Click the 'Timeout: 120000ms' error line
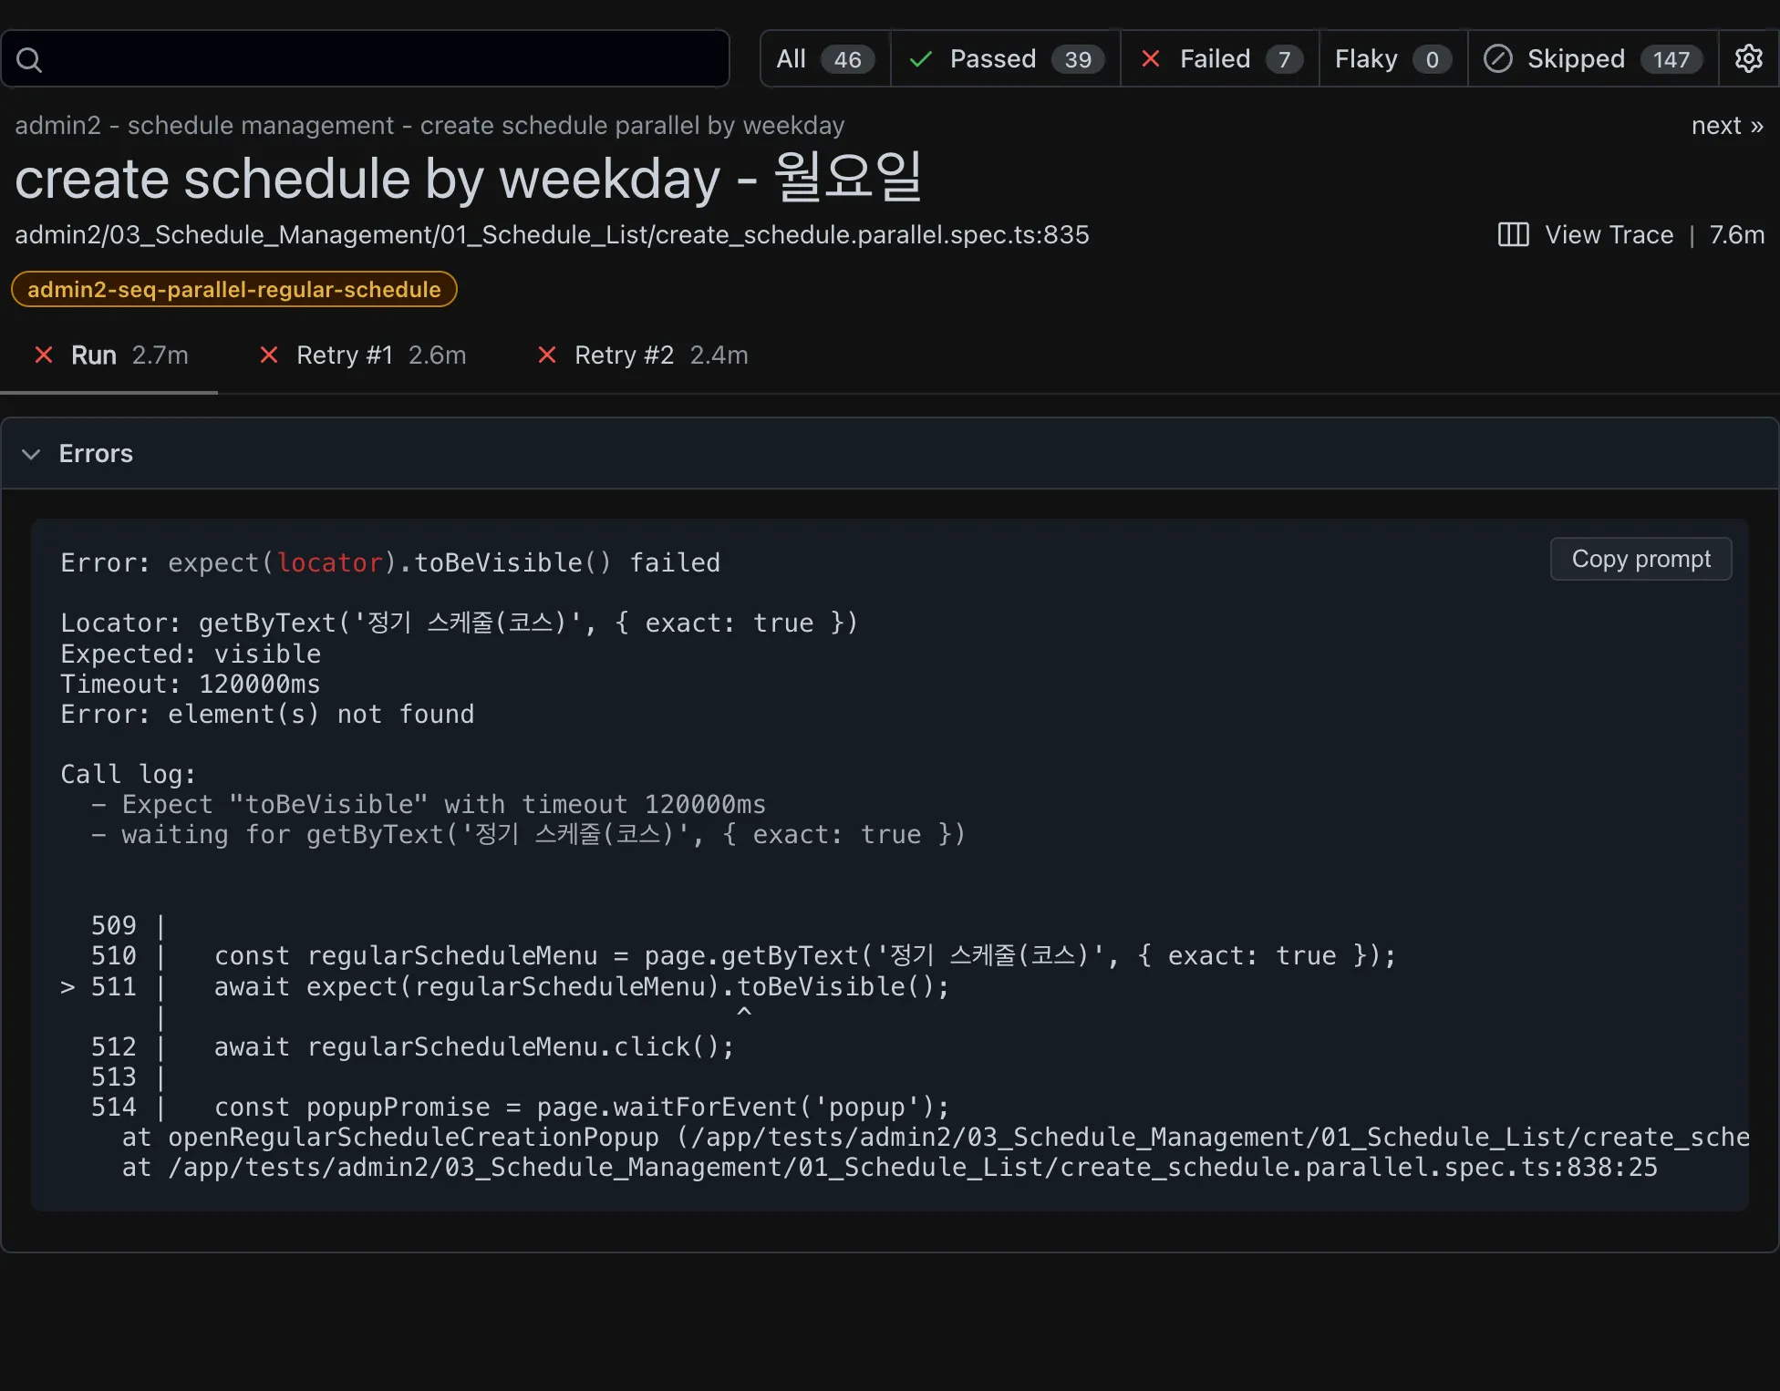The width and height of the screenshot is (1780, 1391). (x=191, y=685)
